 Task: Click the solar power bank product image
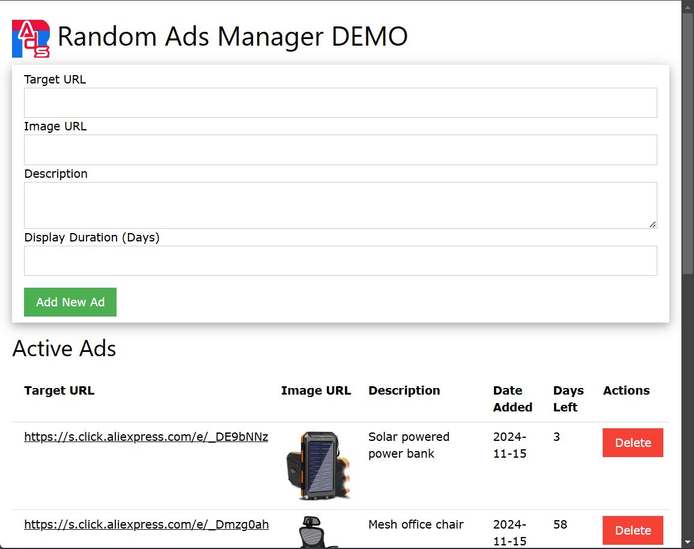(x=318, y=466)
